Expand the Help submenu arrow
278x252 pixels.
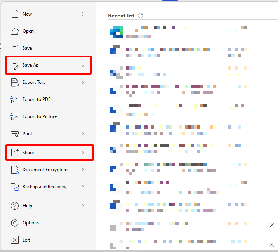pos(83,206)
